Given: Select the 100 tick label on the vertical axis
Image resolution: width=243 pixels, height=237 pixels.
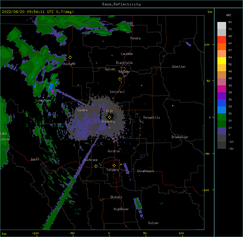Looking at the screenshot, I should pyautogui.click(x=207, y=44).
